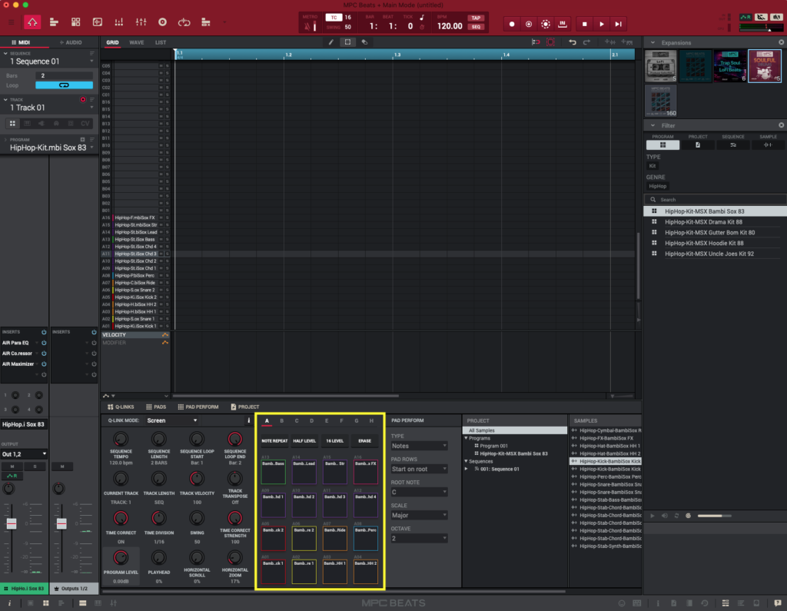Open the hamburger menu icon
The height and width of the screenshot is (611, 787).
click(11, 22)
